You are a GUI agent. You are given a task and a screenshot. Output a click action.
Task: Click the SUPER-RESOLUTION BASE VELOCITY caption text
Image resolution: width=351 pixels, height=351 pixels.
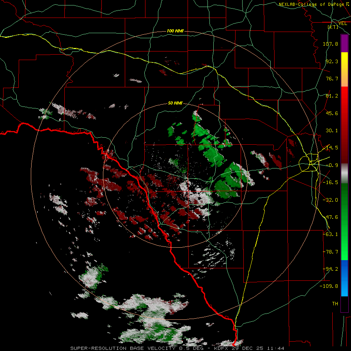click(x=123, y=348)
